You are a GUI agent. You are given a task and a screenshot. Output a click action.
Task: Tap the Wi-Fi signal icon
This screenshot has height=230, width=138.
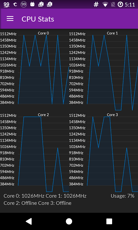105,5
